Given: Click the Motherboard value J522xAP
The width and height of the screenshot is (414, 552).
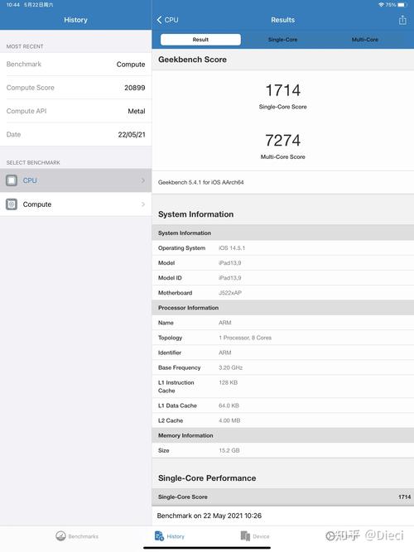Looking at the screenshot, I should (x=230, y=293).
